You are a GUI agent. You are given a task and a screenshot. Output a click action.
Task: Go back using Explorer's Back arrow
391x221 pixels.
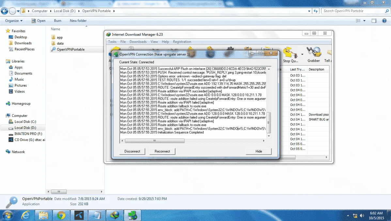point(5,11)
